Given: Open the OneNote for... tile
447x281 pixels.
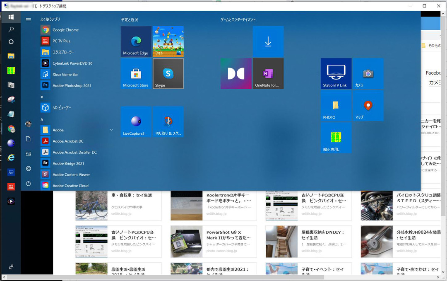Looking at the screenshot, I should (268, 74).
